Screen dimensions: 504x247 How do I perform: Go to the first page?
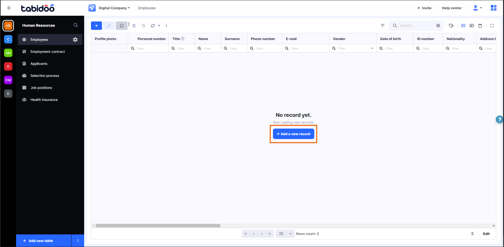pos(246,234)
